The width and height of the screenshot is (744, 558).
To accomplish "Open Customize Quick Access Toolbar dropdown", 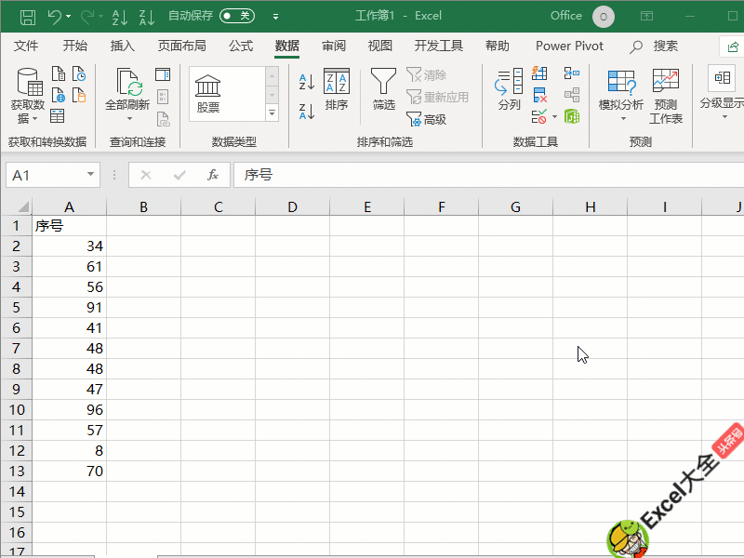I will click(x=275, y=17).
